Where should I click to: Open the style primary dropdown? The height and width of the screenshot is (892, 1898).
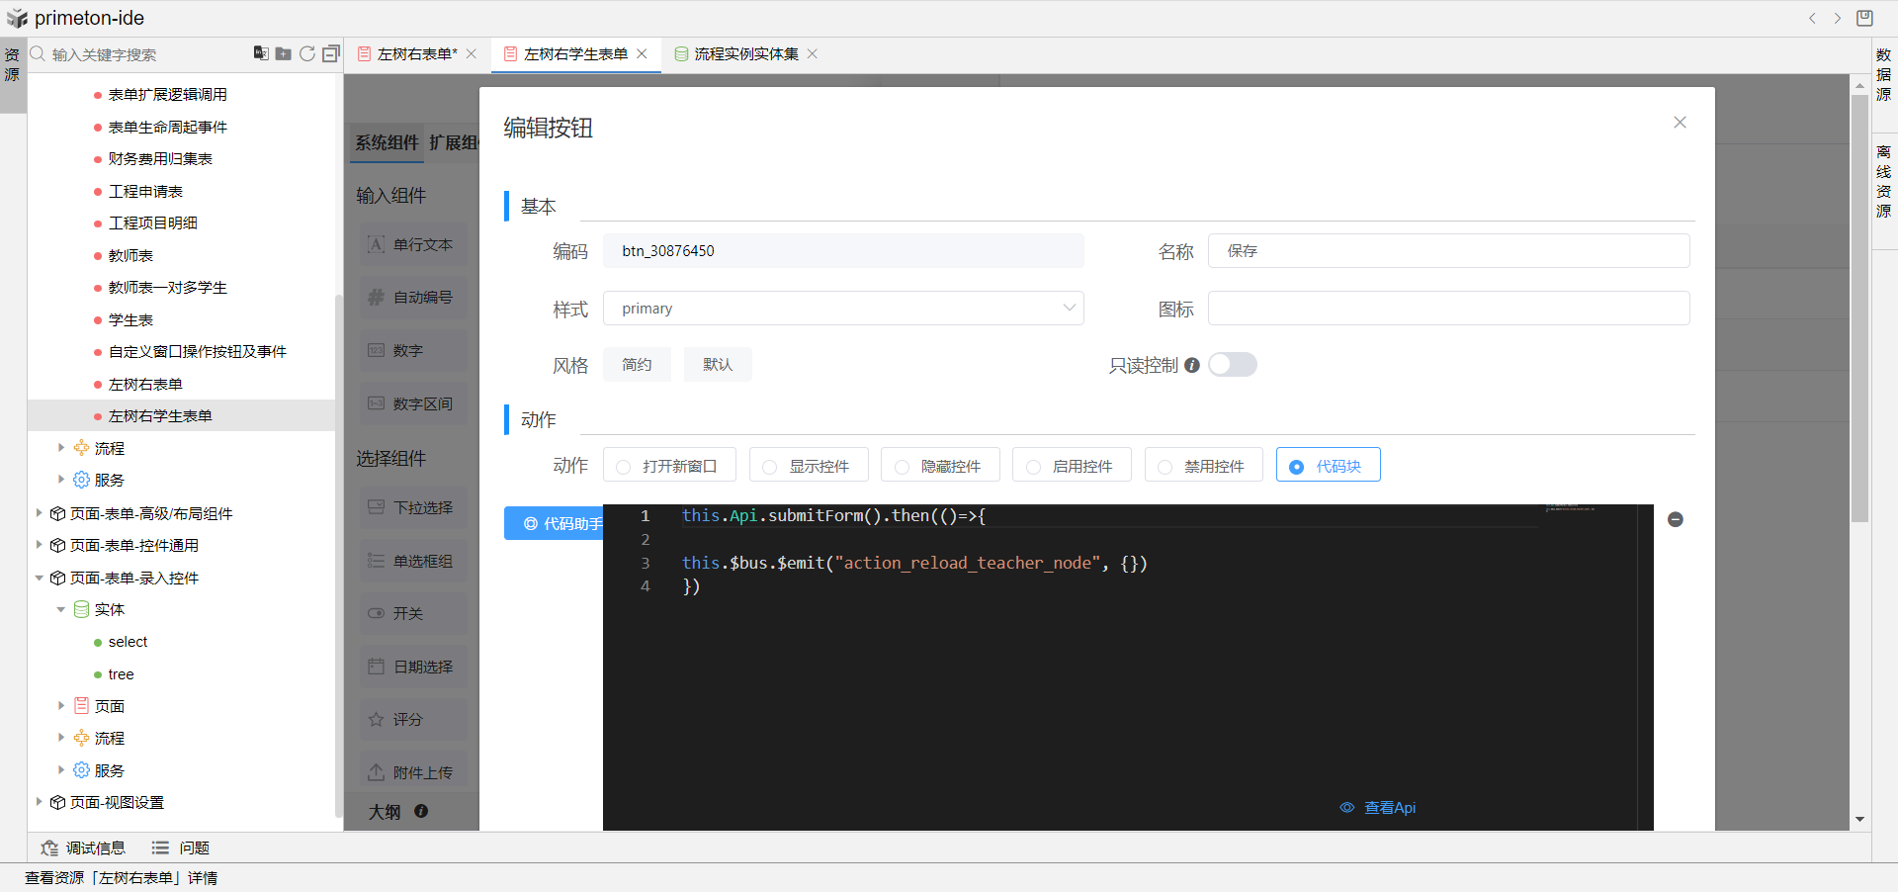843,309
